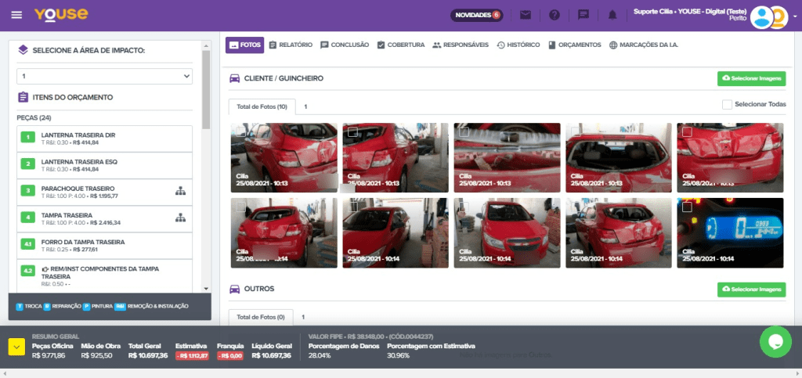Image resolution: width=802 pixels, height=378 pixels.
Task: Open the chat messages icon in header
Action: 583,15
